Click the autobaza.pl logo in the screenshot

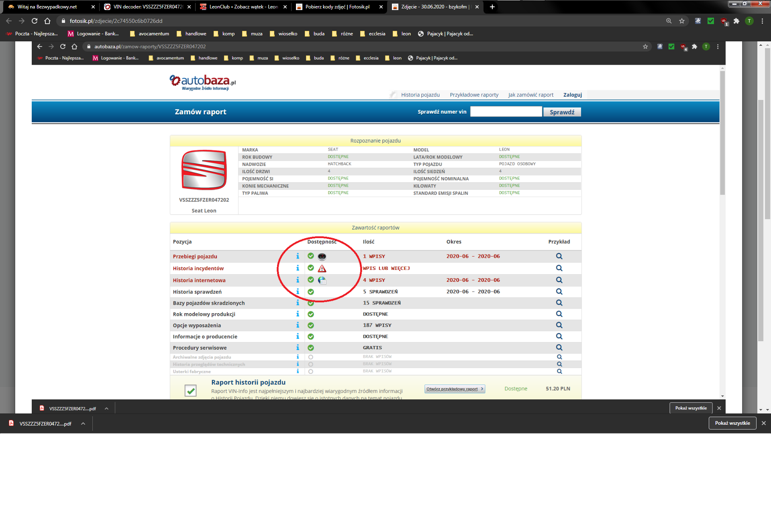tap(202, 82)
